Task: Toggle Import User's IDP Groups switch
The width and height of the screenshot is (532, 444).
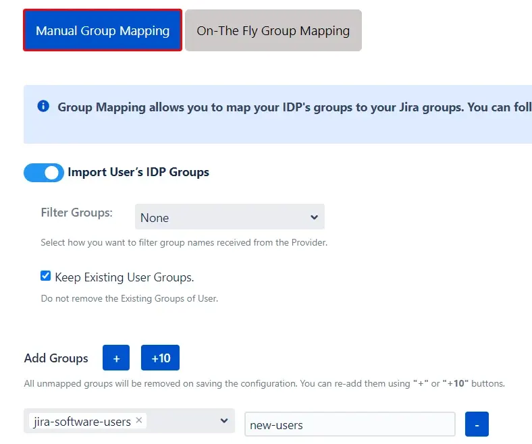Action: (44, 173)
